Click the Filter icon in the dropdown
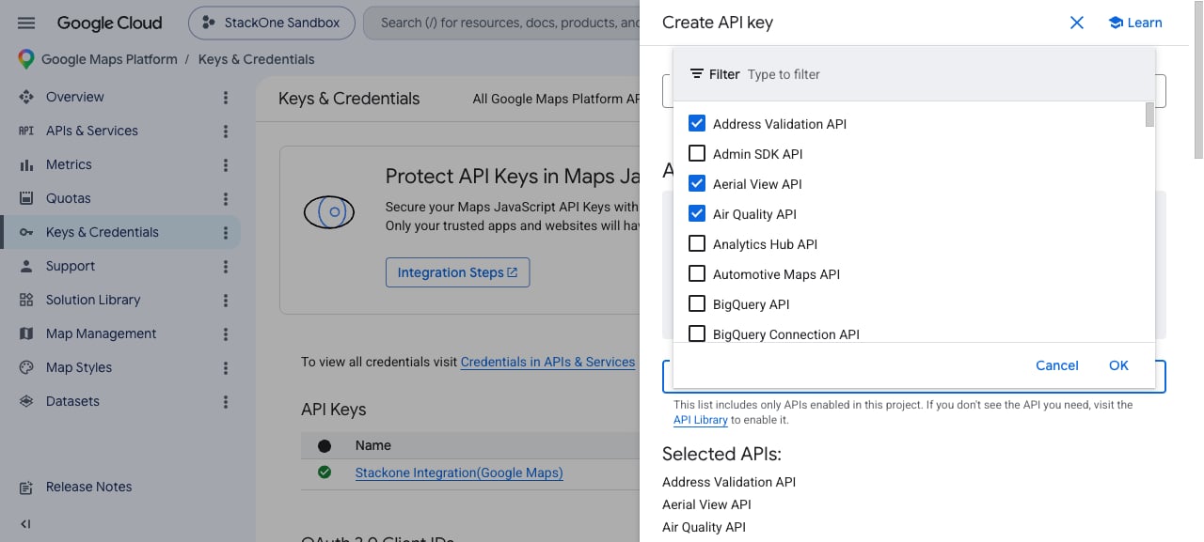The height and width of the screenshot is (542, 1204). [697, 74]
